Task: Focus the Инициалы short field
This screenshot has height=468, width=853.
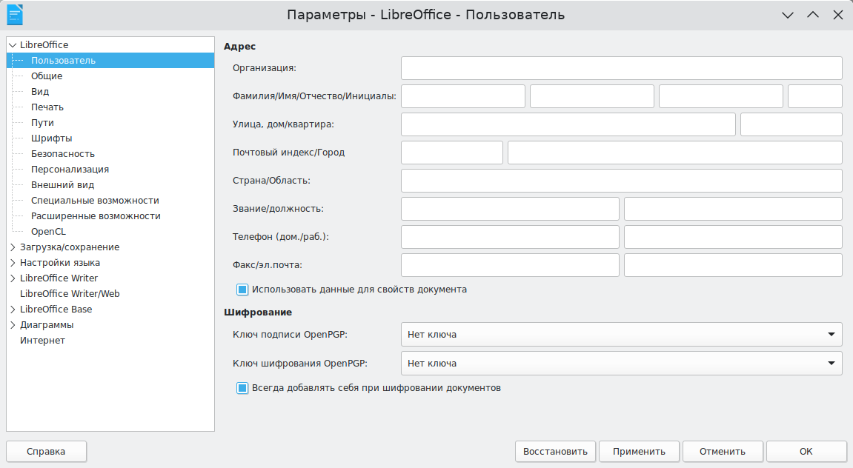Action: click(x=815, y=96)
